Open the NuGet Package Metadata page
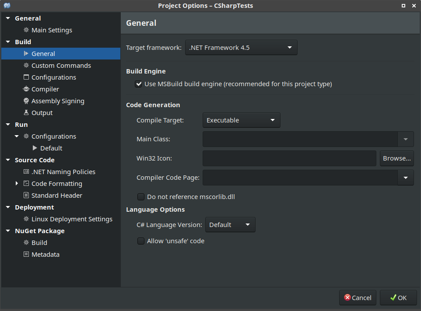This screenshot has width=421, height=311. pyautogui.click(x=46, y=255)
